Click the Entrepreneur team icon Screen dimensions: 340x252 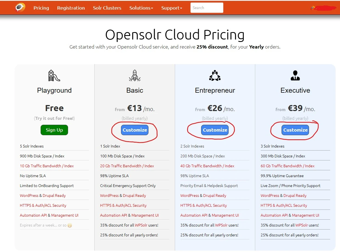tap(215, 75)
